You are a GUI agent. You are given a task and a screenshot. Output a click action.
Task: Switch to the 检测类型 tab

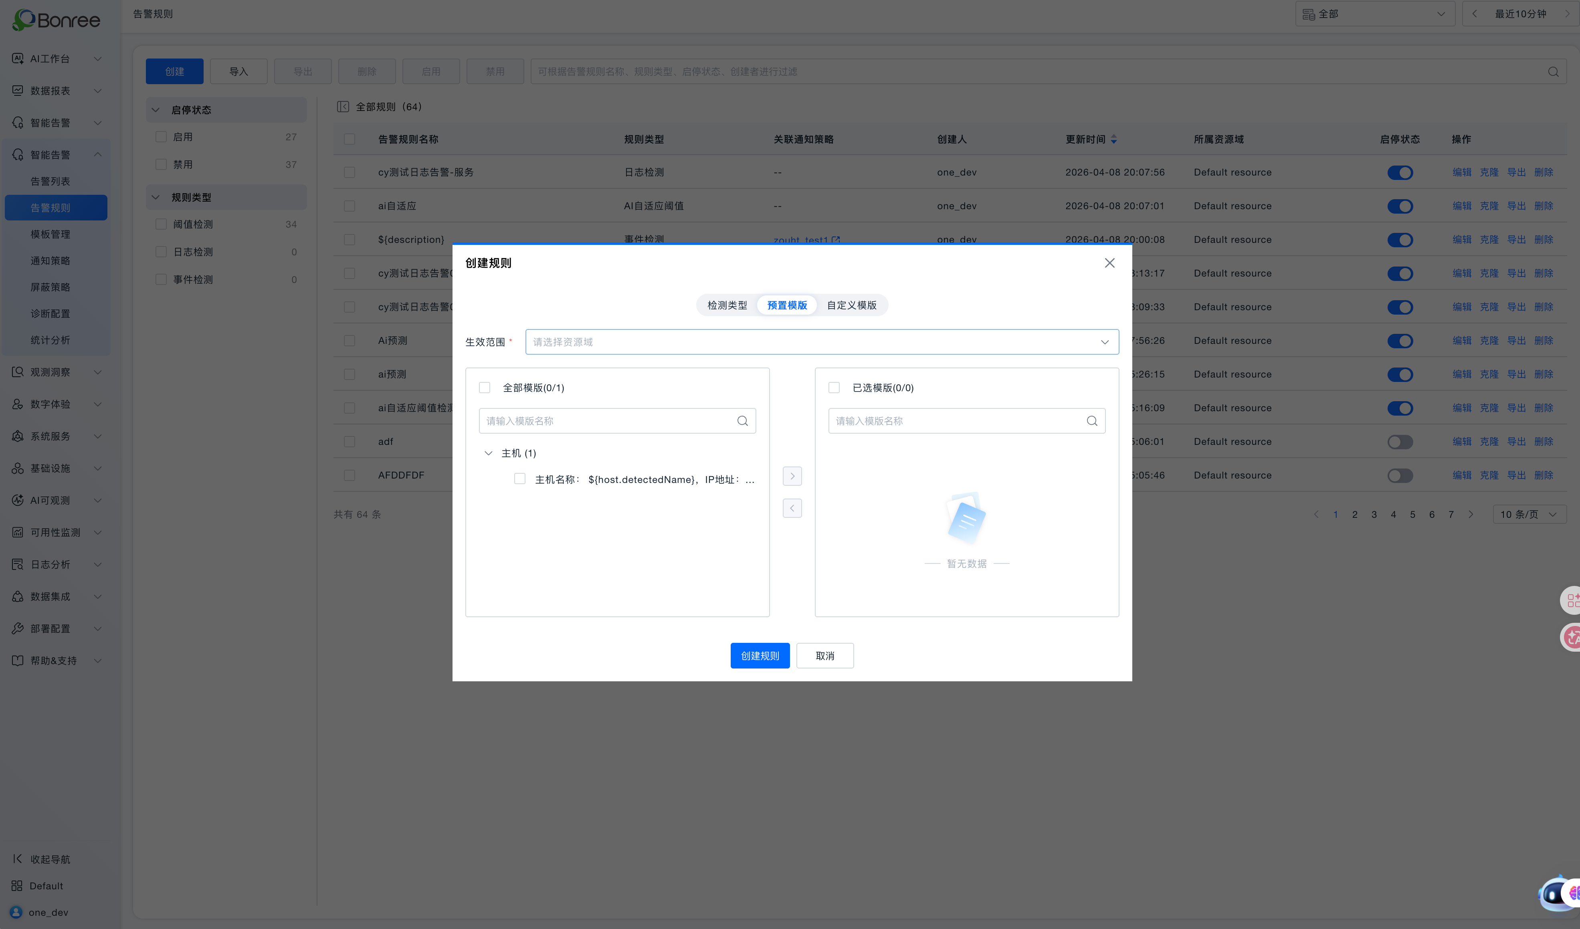727,305
